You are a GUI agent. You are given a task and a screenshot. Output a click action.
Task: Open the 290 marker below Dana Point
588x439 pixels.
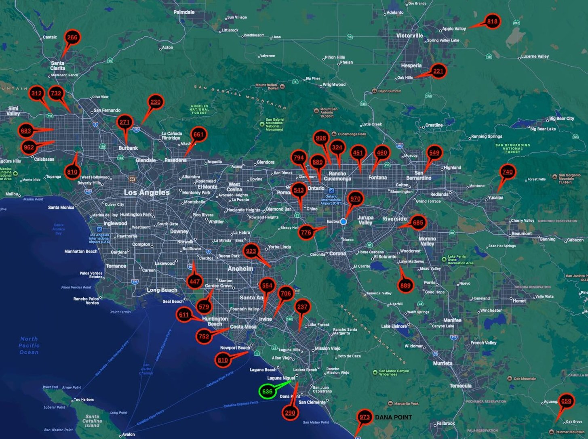click(x=290, y=412)
